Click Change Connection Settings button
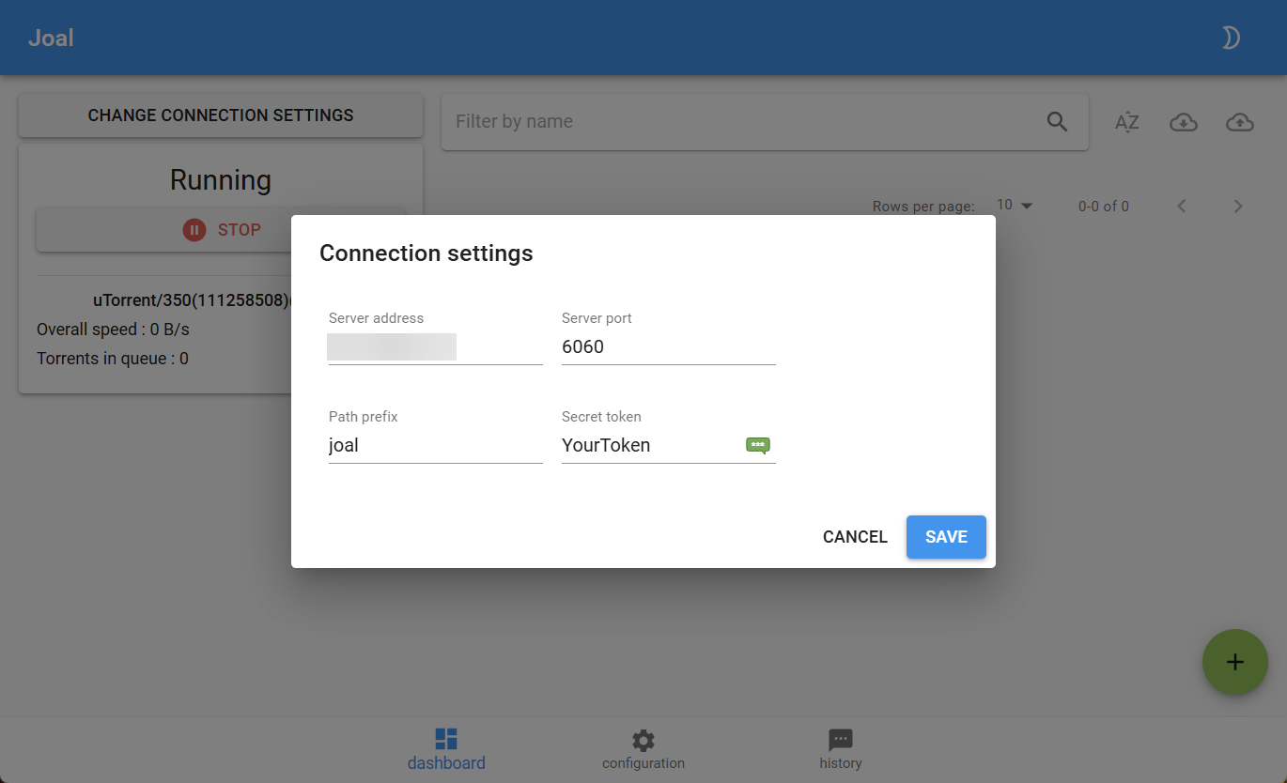Viewport: 1287px width, 783px height. pos(221,115)
